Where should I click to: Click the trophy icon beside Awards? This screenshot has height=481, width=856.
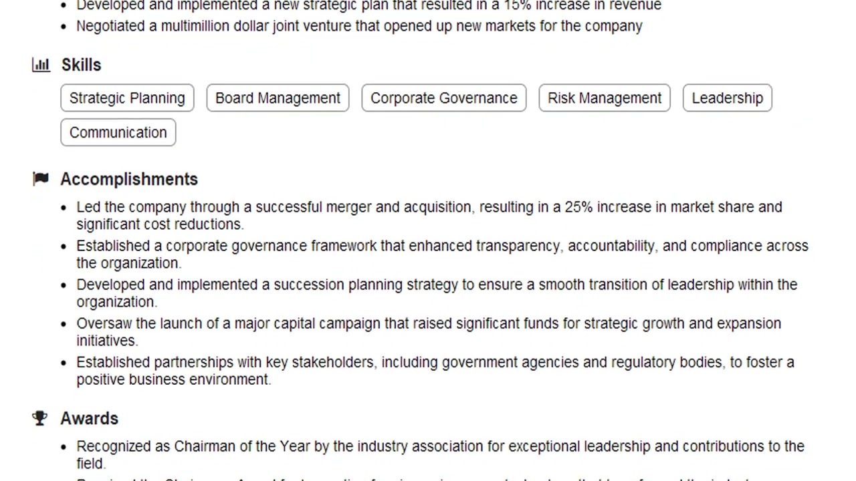pos(40,418)
